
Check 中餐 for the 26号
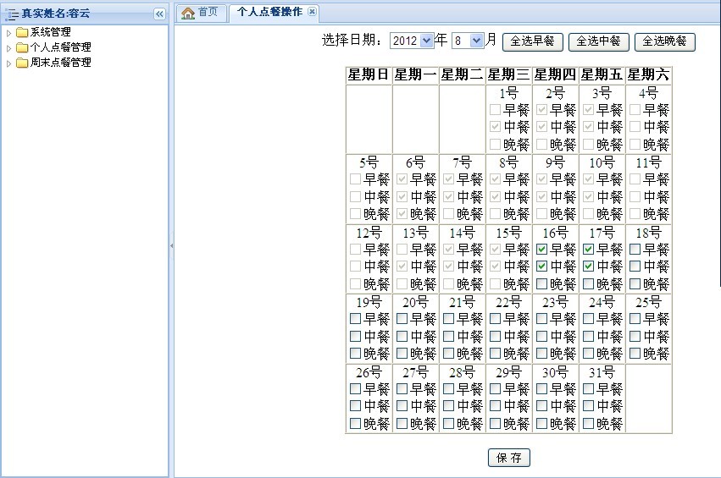pyautogui.click(x=355, y=406)
